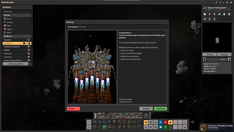Click the victory screenshot of the platform
234x132 pixels.
tap(92, 67)
